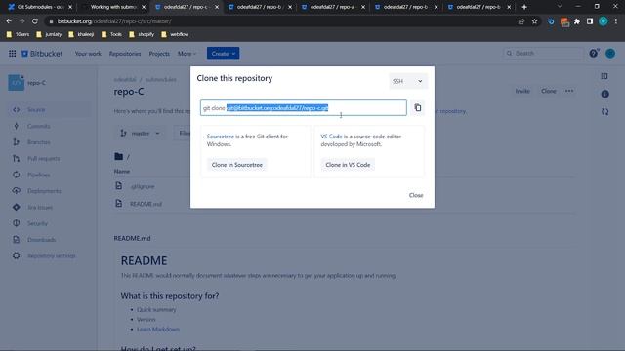Open Pipelines in the sidebar
The height and width of the screenshot is (351, 625).
50,175
